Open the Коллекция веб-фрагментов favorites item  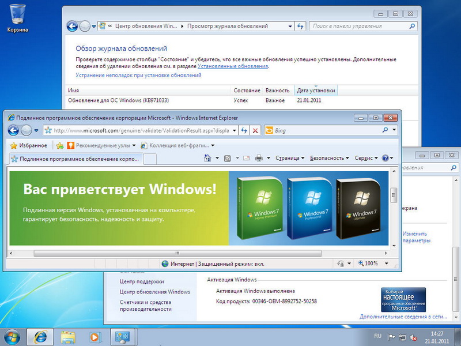coord(177,146)
